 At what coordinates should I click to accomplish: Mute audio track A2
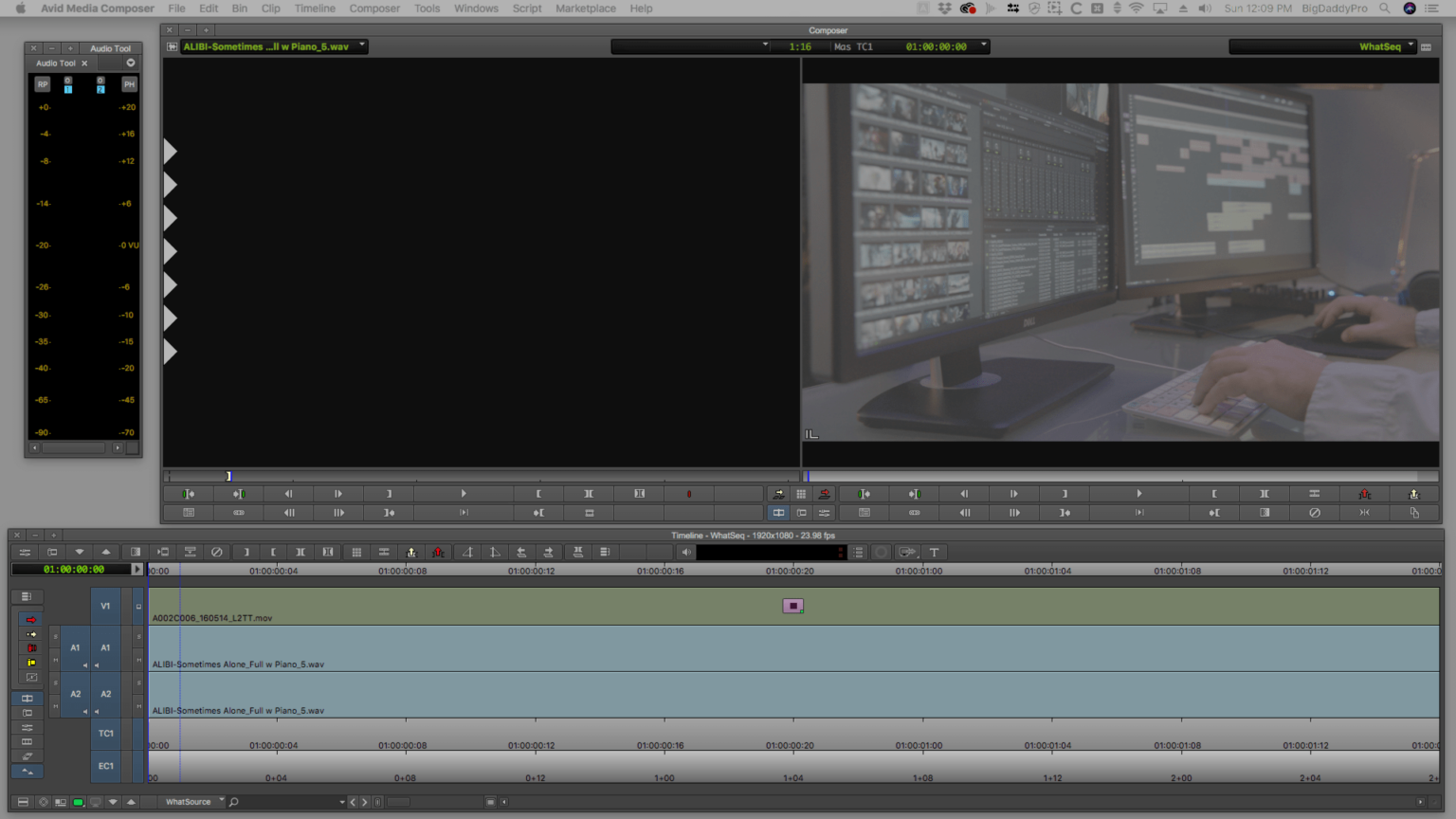click(x=55, y=705)
